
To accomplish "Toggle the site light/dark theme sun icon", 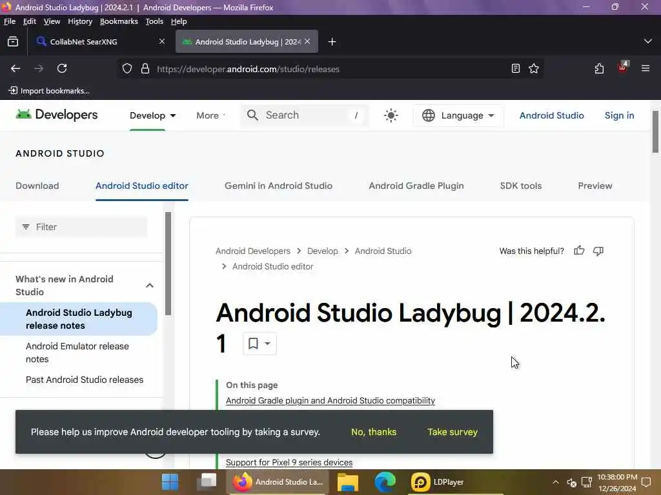I will (391, 115).
